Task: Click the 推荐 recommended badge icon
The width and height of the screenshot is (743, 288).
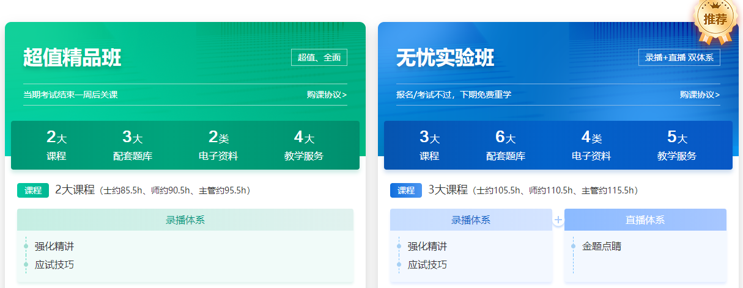Action: 715,20
